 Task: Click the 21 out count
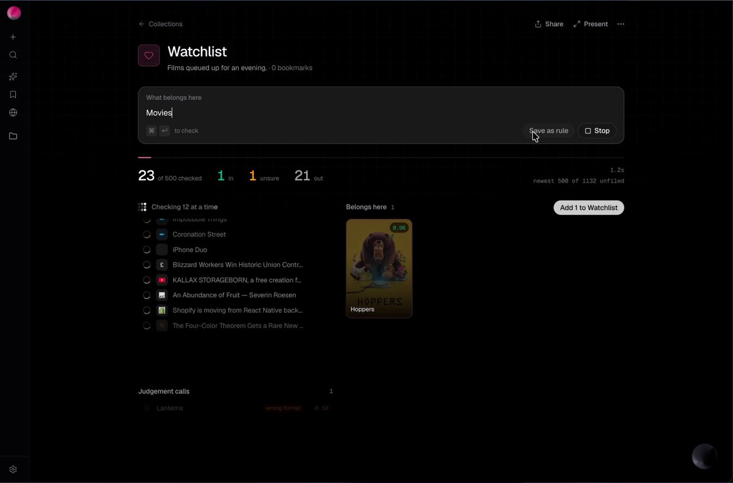click(308, 176)
